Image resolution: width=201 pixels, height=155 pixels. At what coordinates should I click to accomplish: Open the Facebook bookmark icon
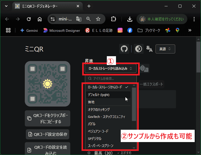tap(130, 30)
